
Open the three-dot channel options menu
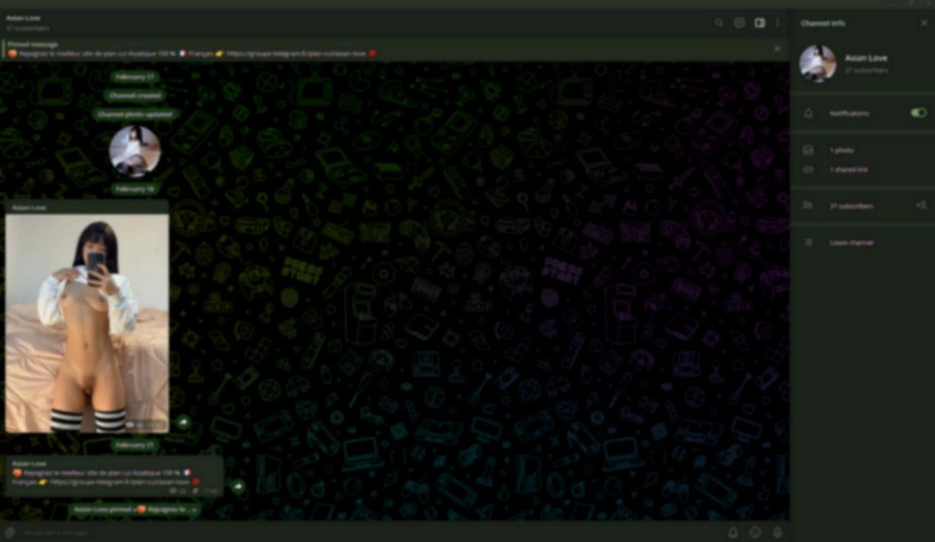click(778, 23)
